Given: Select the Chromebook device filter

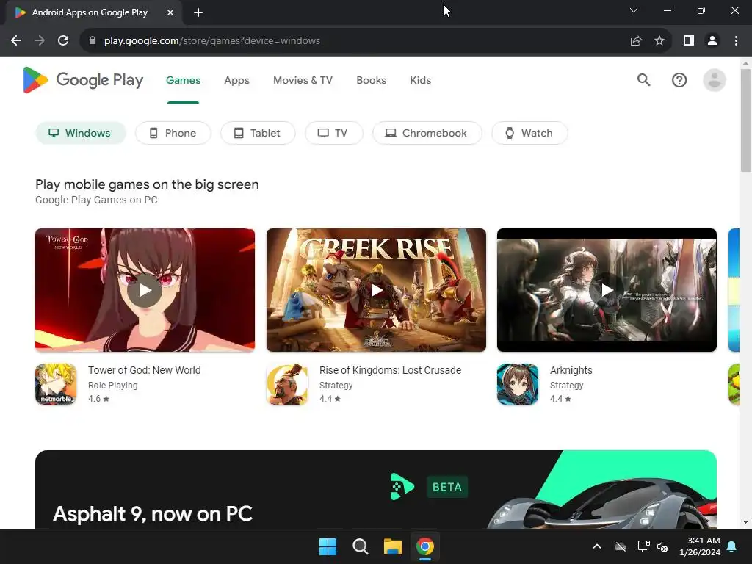Looking at the screenshot, I should coord(427,133).
